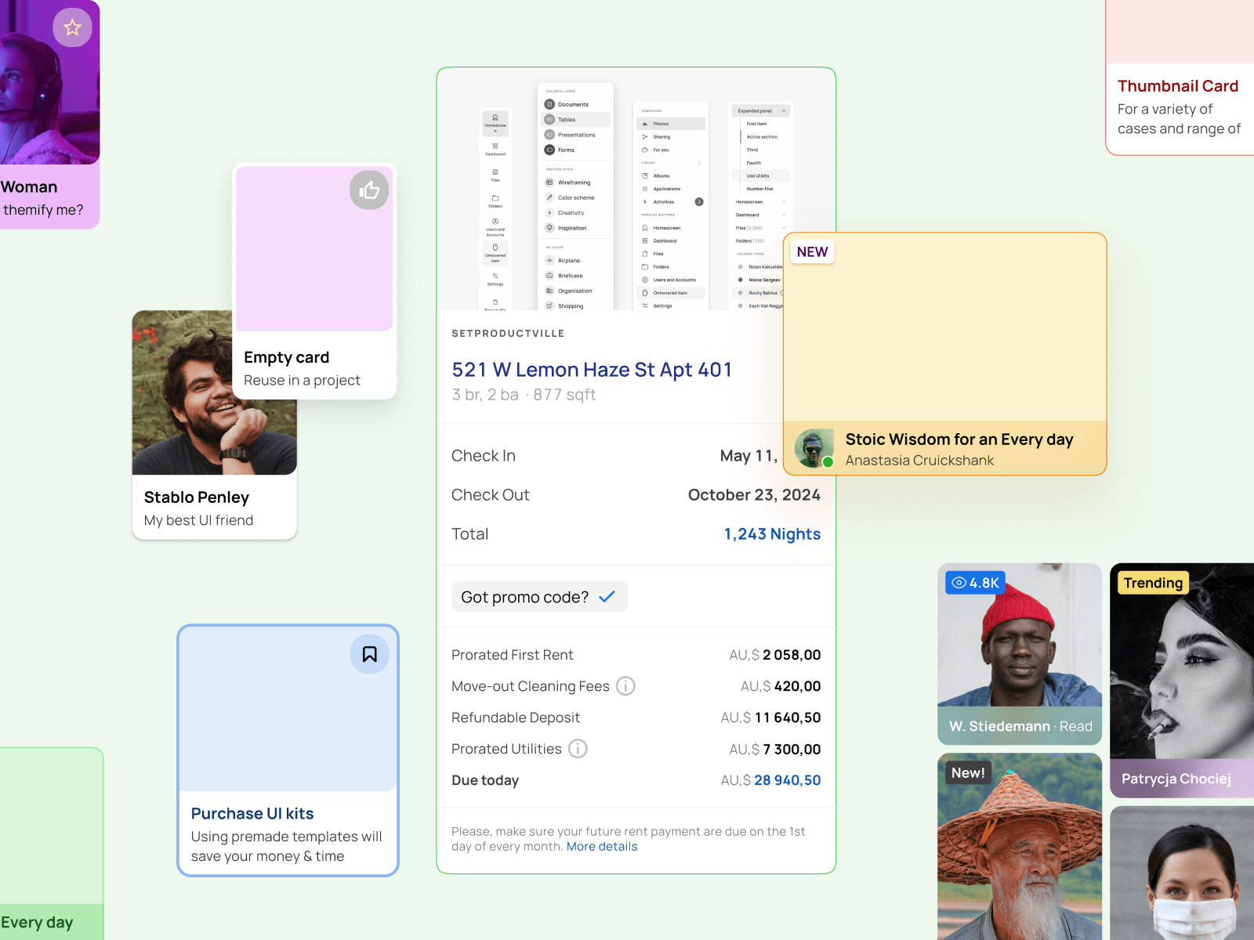The height and width of the screenshot is (940, 1254).
Task: Toggle the Got promo code checkmark
Action: tap(607, 596)
